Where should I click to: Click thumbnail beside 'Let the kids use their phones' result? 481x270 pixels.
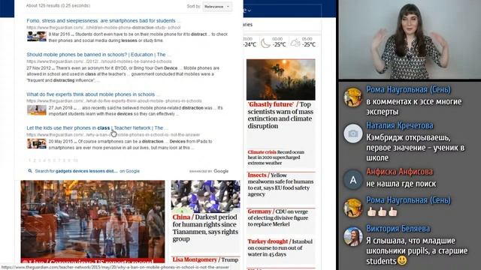(37, 143)
